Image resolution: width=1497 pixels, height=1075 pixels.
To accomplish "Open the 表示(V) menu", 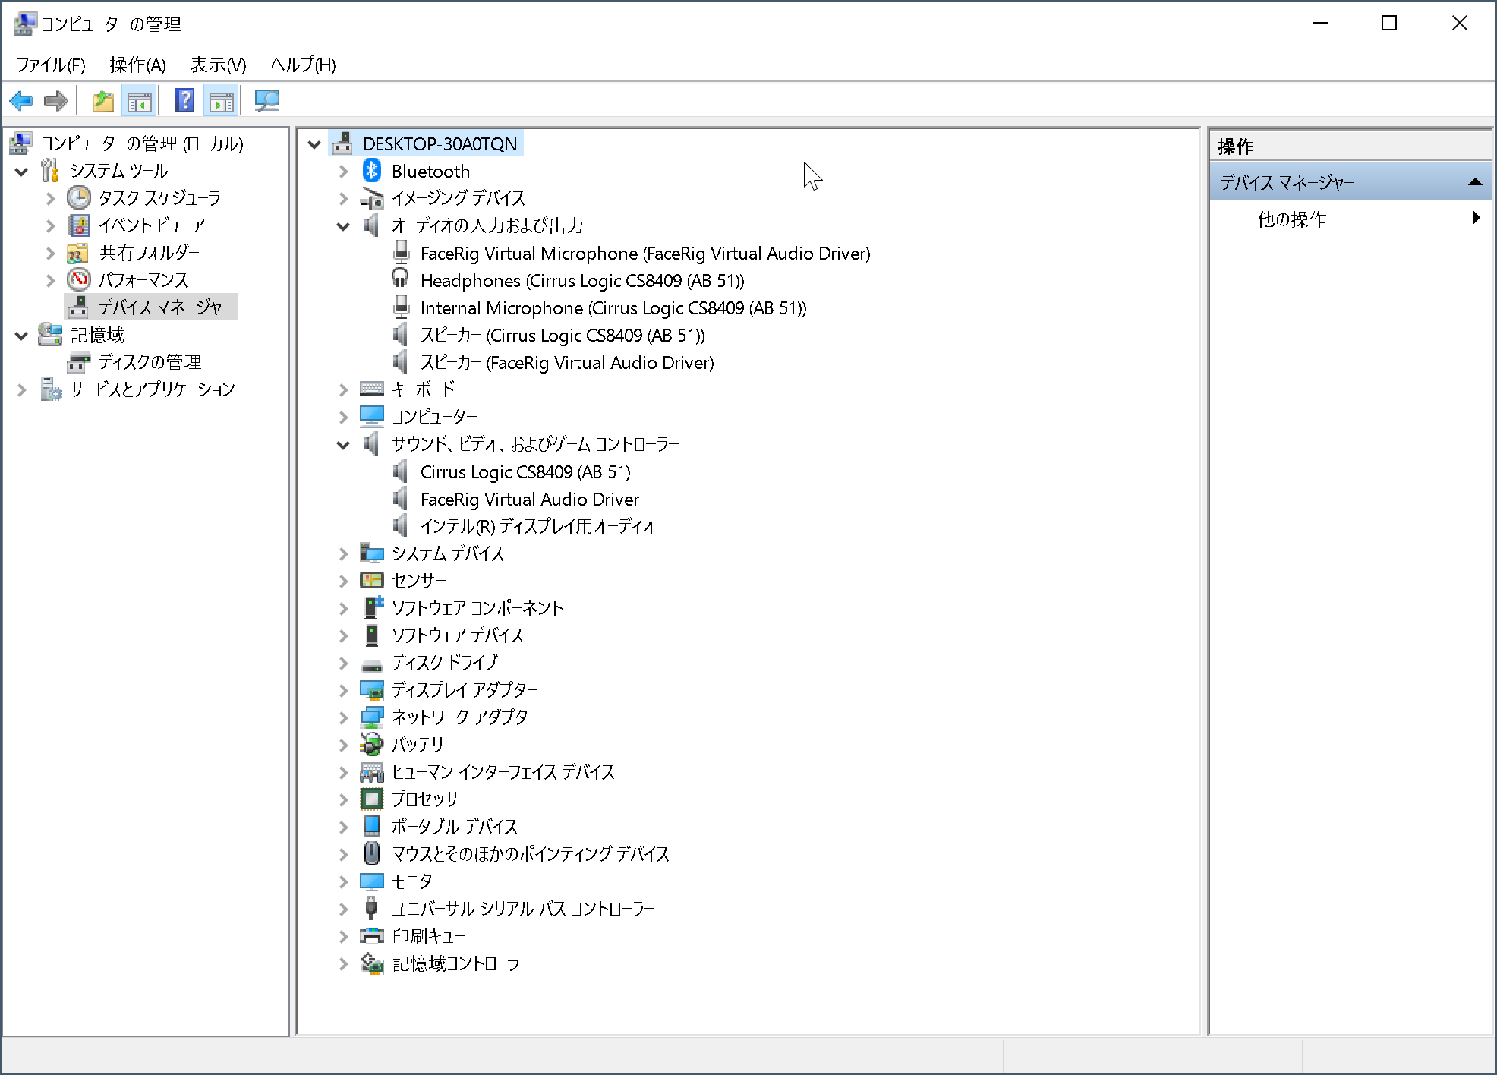I will tap(218, 65).
